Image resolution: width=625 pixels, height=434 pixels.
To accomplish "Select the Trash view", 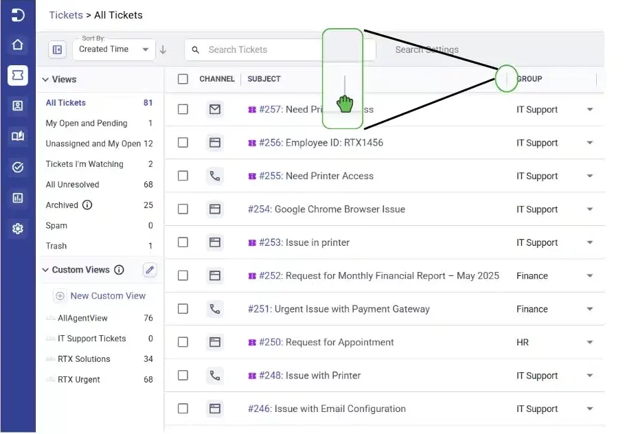I will point(100,246).
